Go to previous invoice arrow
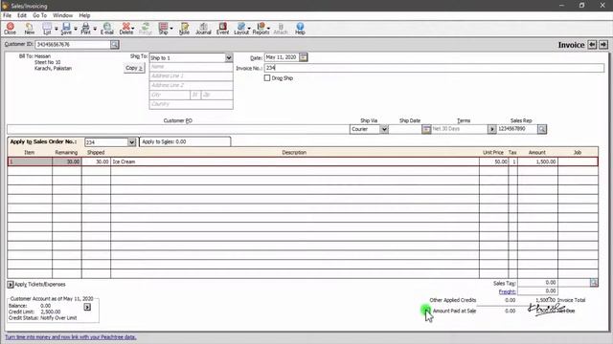Viewport: 613px width, 344px height. [592, 45]
